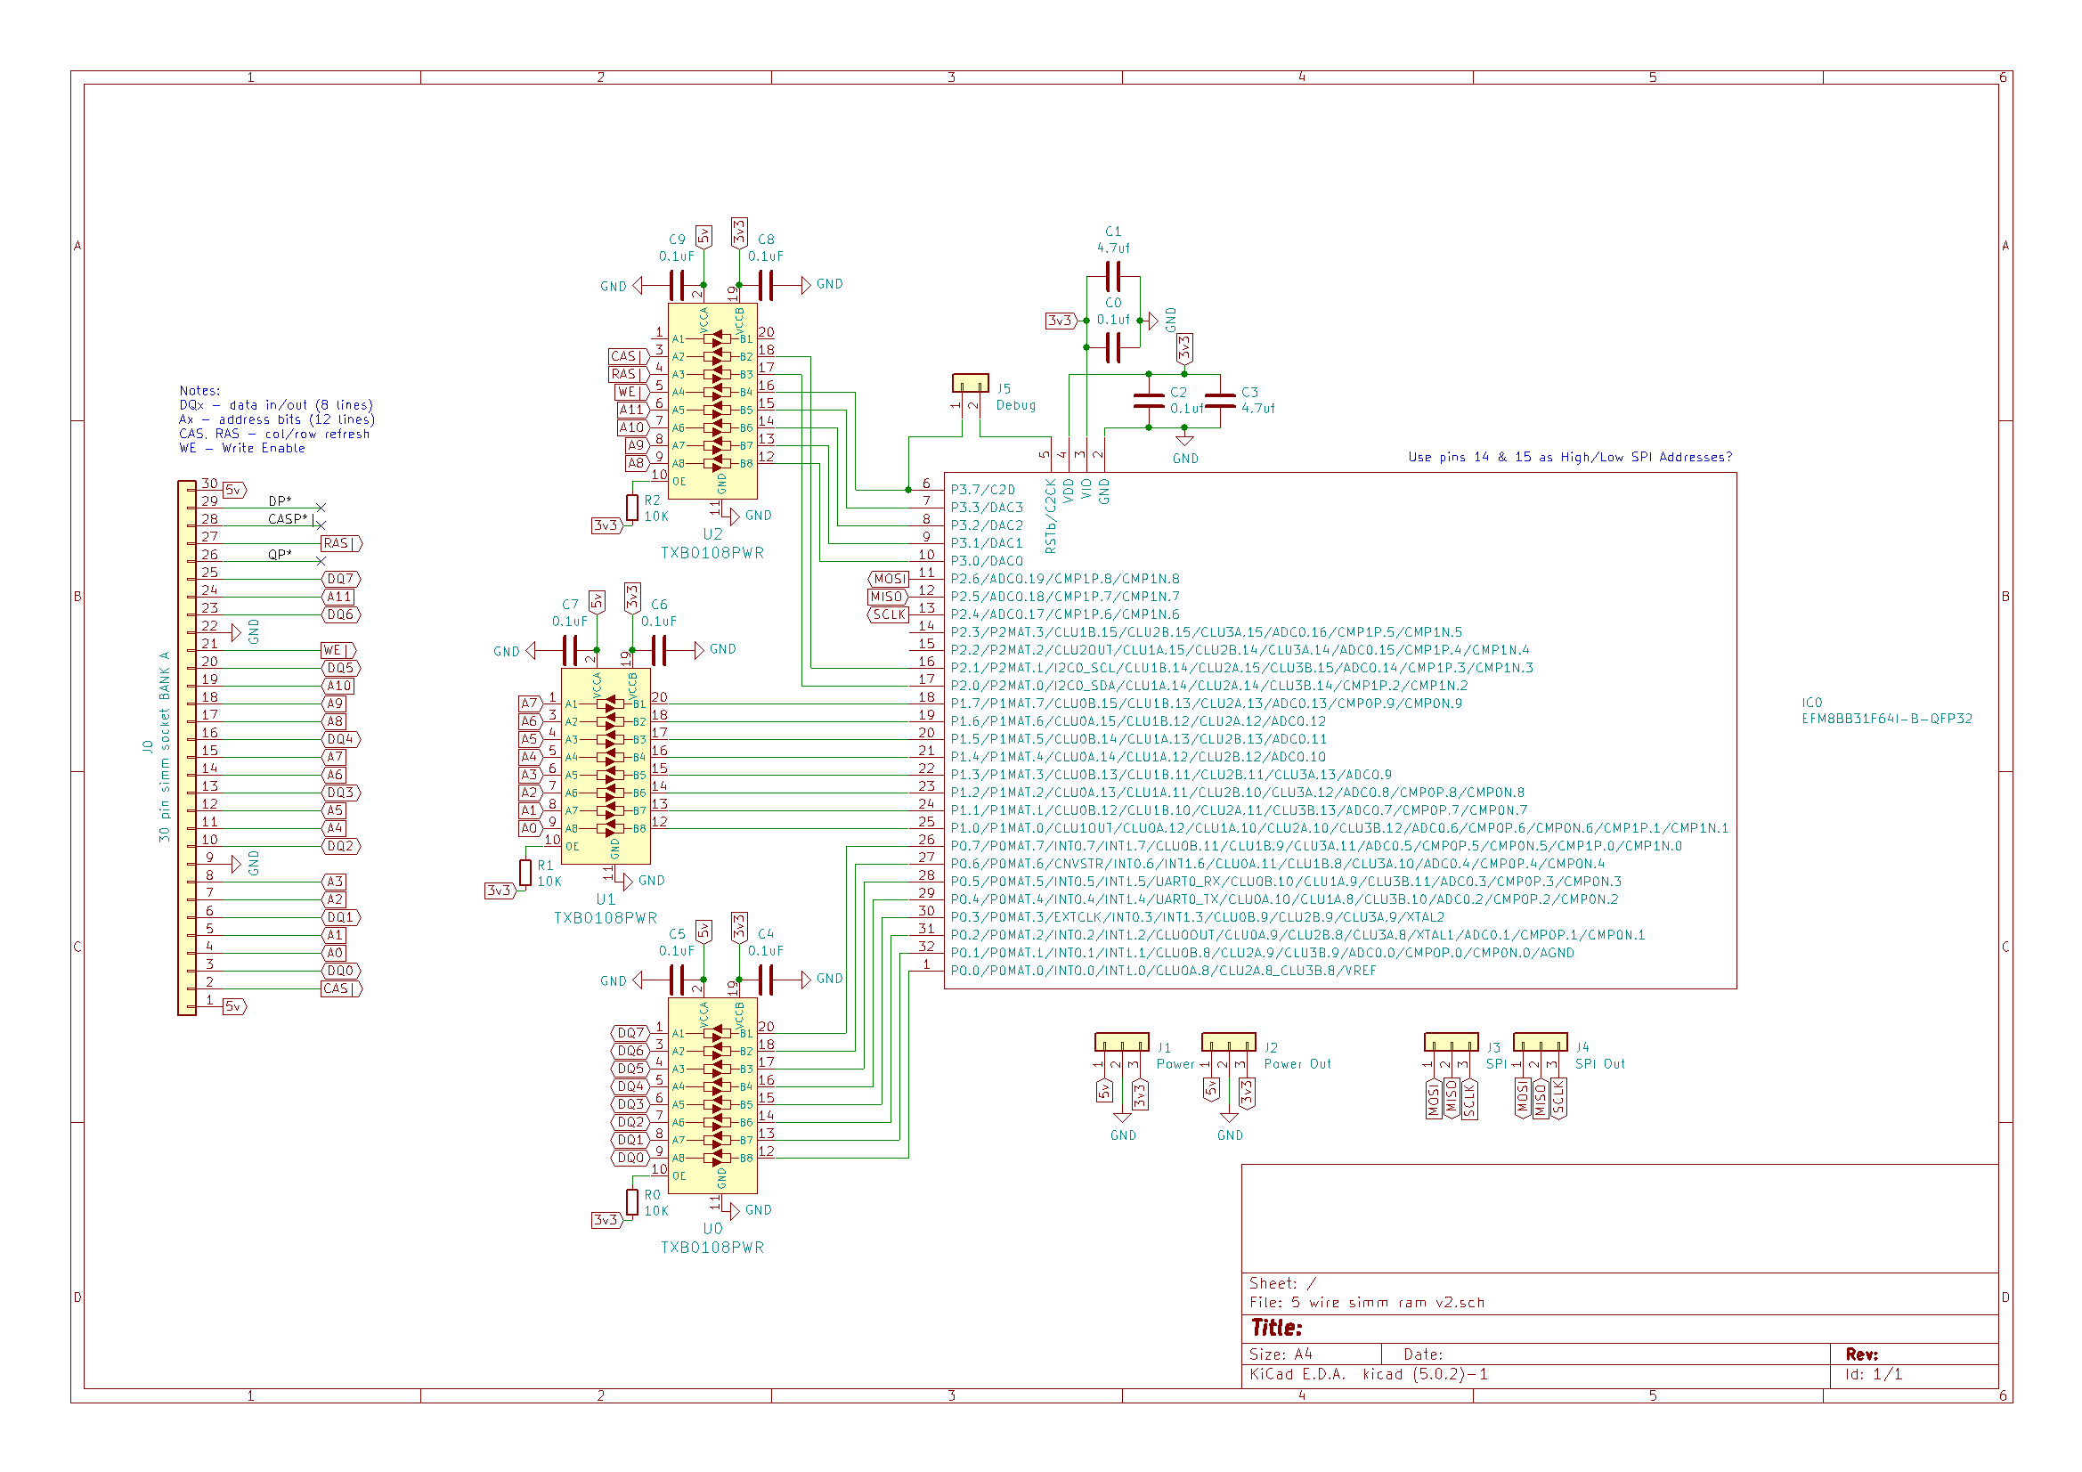This screenshot has height=1472, width=2082.
Task: Click the 'Notes:' heading text
Action: pyautogui.click(x=199, y=390)
